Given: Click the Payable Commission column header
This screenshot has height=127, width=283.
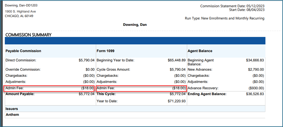Looking at the screenshot, I should (23, 51).
